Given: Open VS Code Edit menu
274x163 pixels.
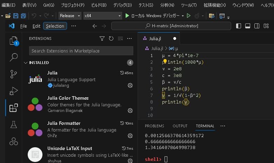Looking at the screenshot, I should [x=36, y=26].
